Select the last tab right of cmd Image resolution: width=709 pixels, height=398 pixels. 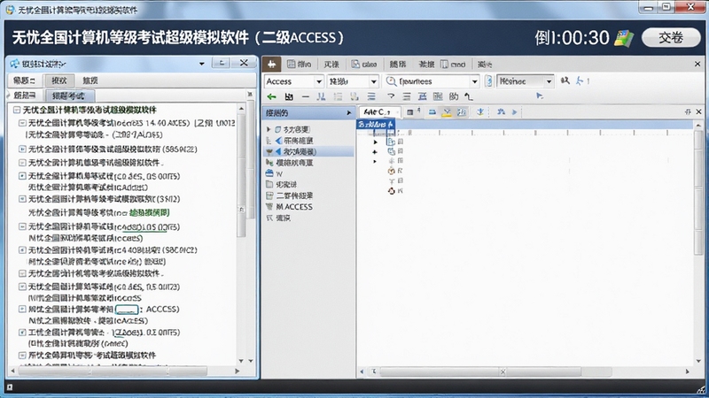coord(485,65)
